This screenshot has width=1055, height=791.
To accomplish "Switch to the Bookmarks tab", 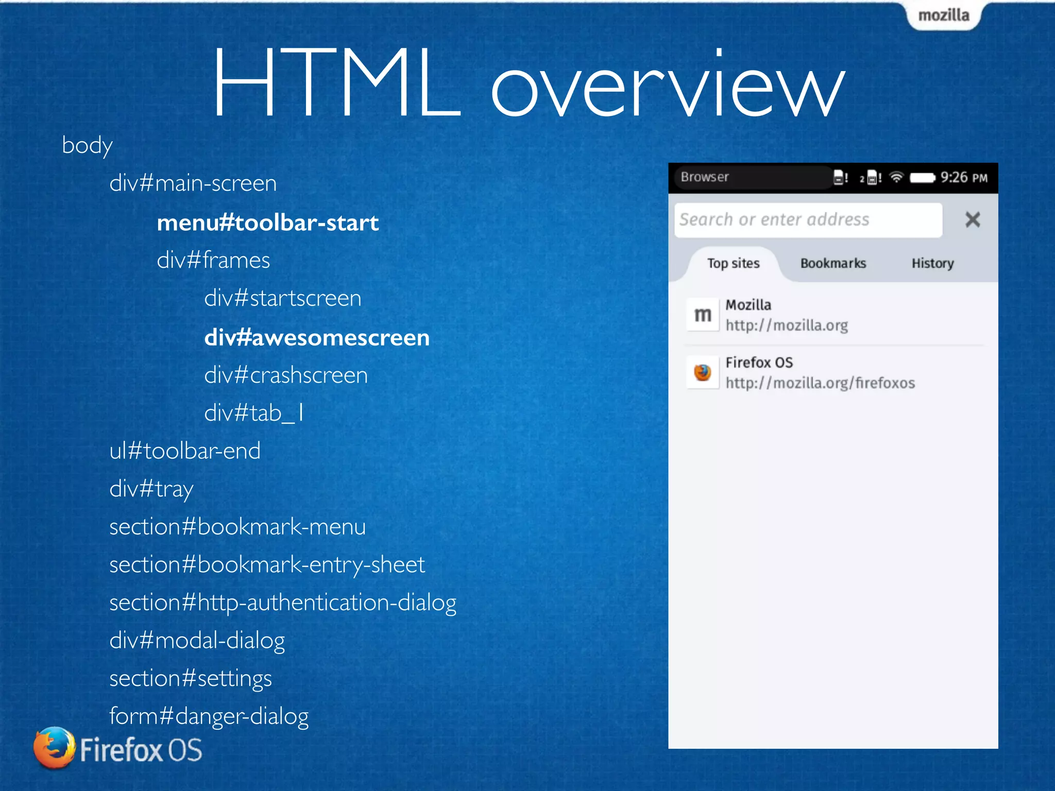I will (x=833, y=263).
